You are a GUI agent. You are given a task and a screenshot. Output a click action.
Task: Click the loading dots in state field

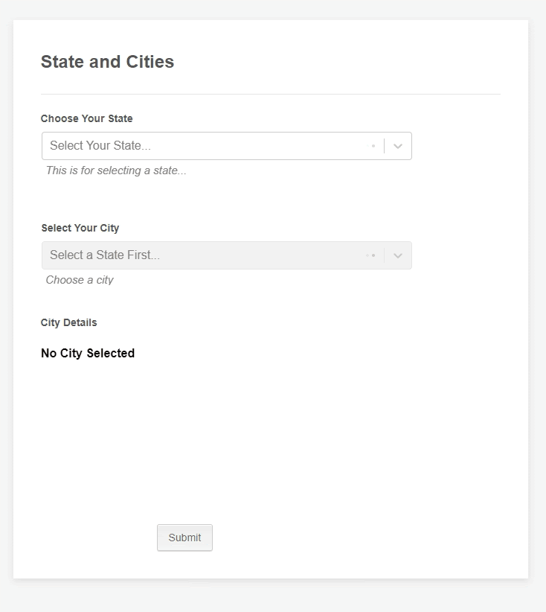pos(372,146)
